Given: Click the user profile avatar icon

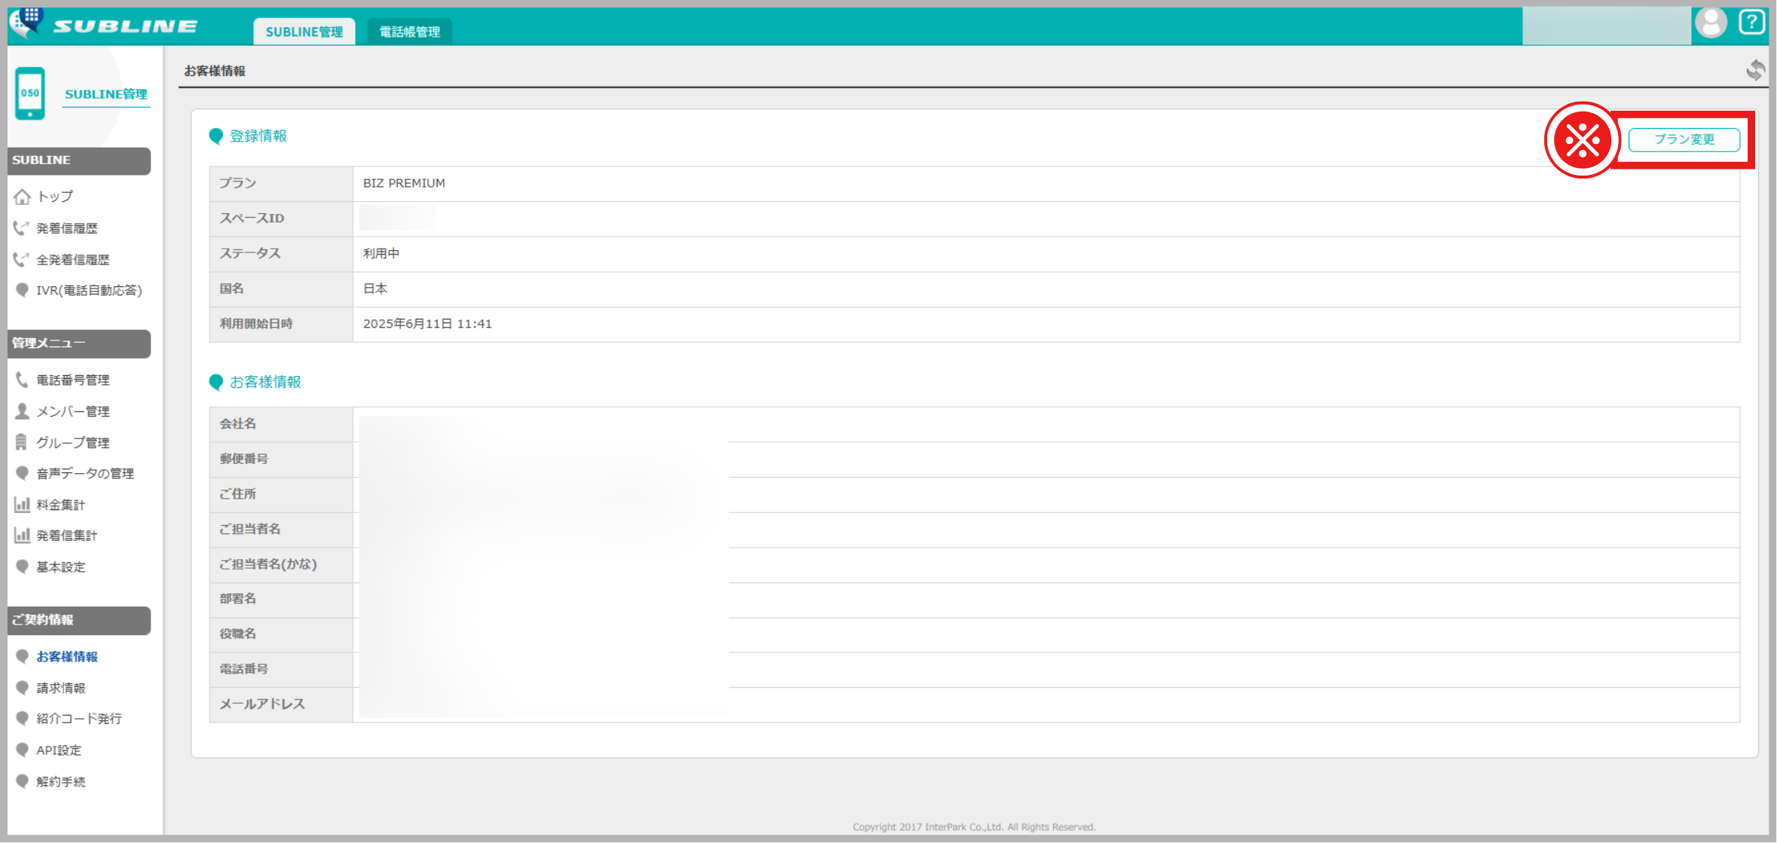Looking at the screenshot, I should 1710,23.
